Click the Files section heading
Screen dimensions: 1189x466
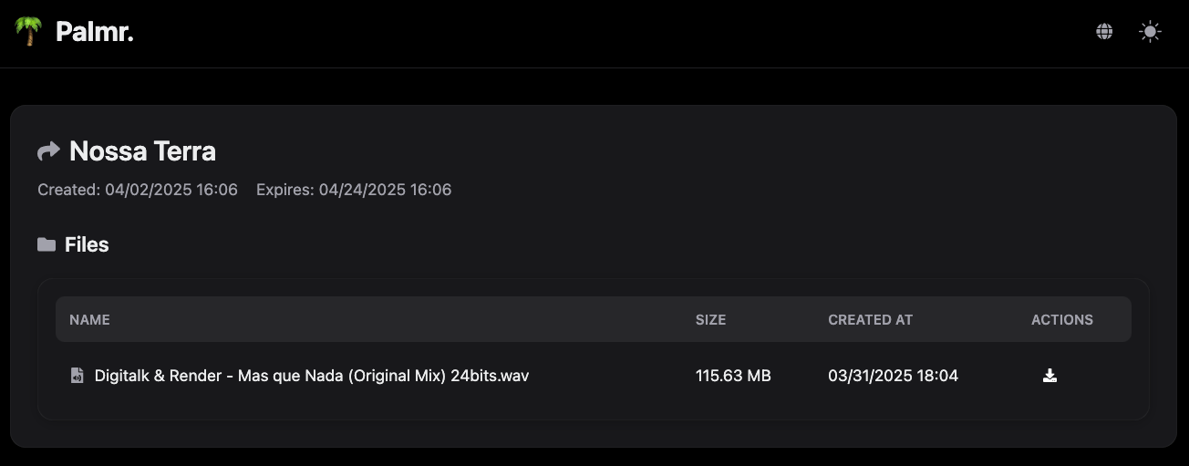pyautogui.click(x=87, y=244)
